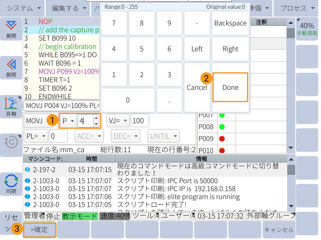Click the P009 red status indicator

[222, 139]
